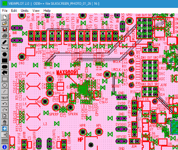Image resolution: width=178 pixels, height=150 pixels.
Task: Click the undo arrow icon
Action: click(5, 104)
